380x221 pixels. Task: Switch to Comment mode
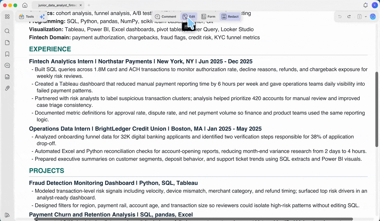pyautogui.click(x=166, y=17)
